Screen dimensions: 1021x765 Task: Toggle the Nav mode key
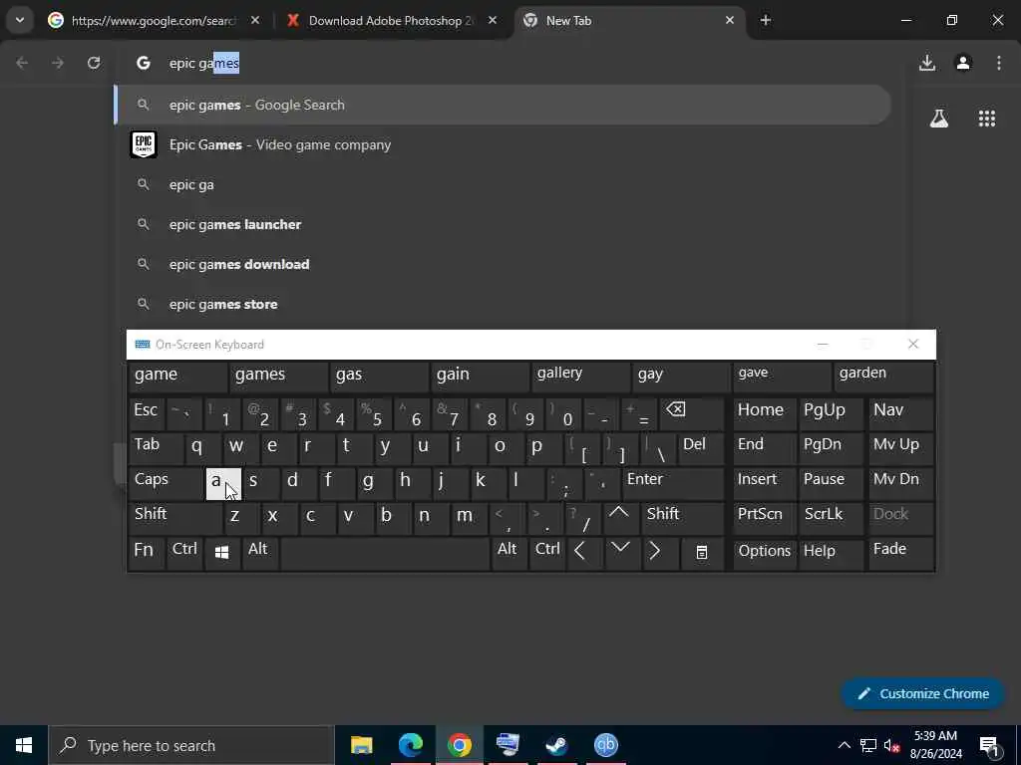coord(900,413)
